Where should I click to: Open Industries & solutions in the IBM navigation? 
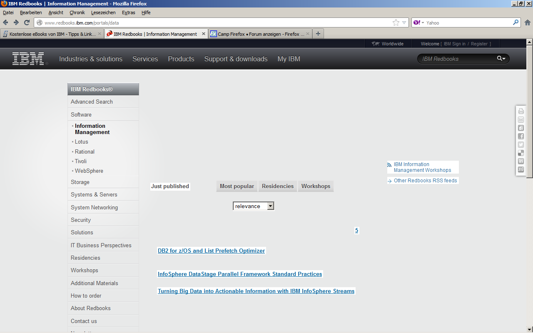point(91,59)
